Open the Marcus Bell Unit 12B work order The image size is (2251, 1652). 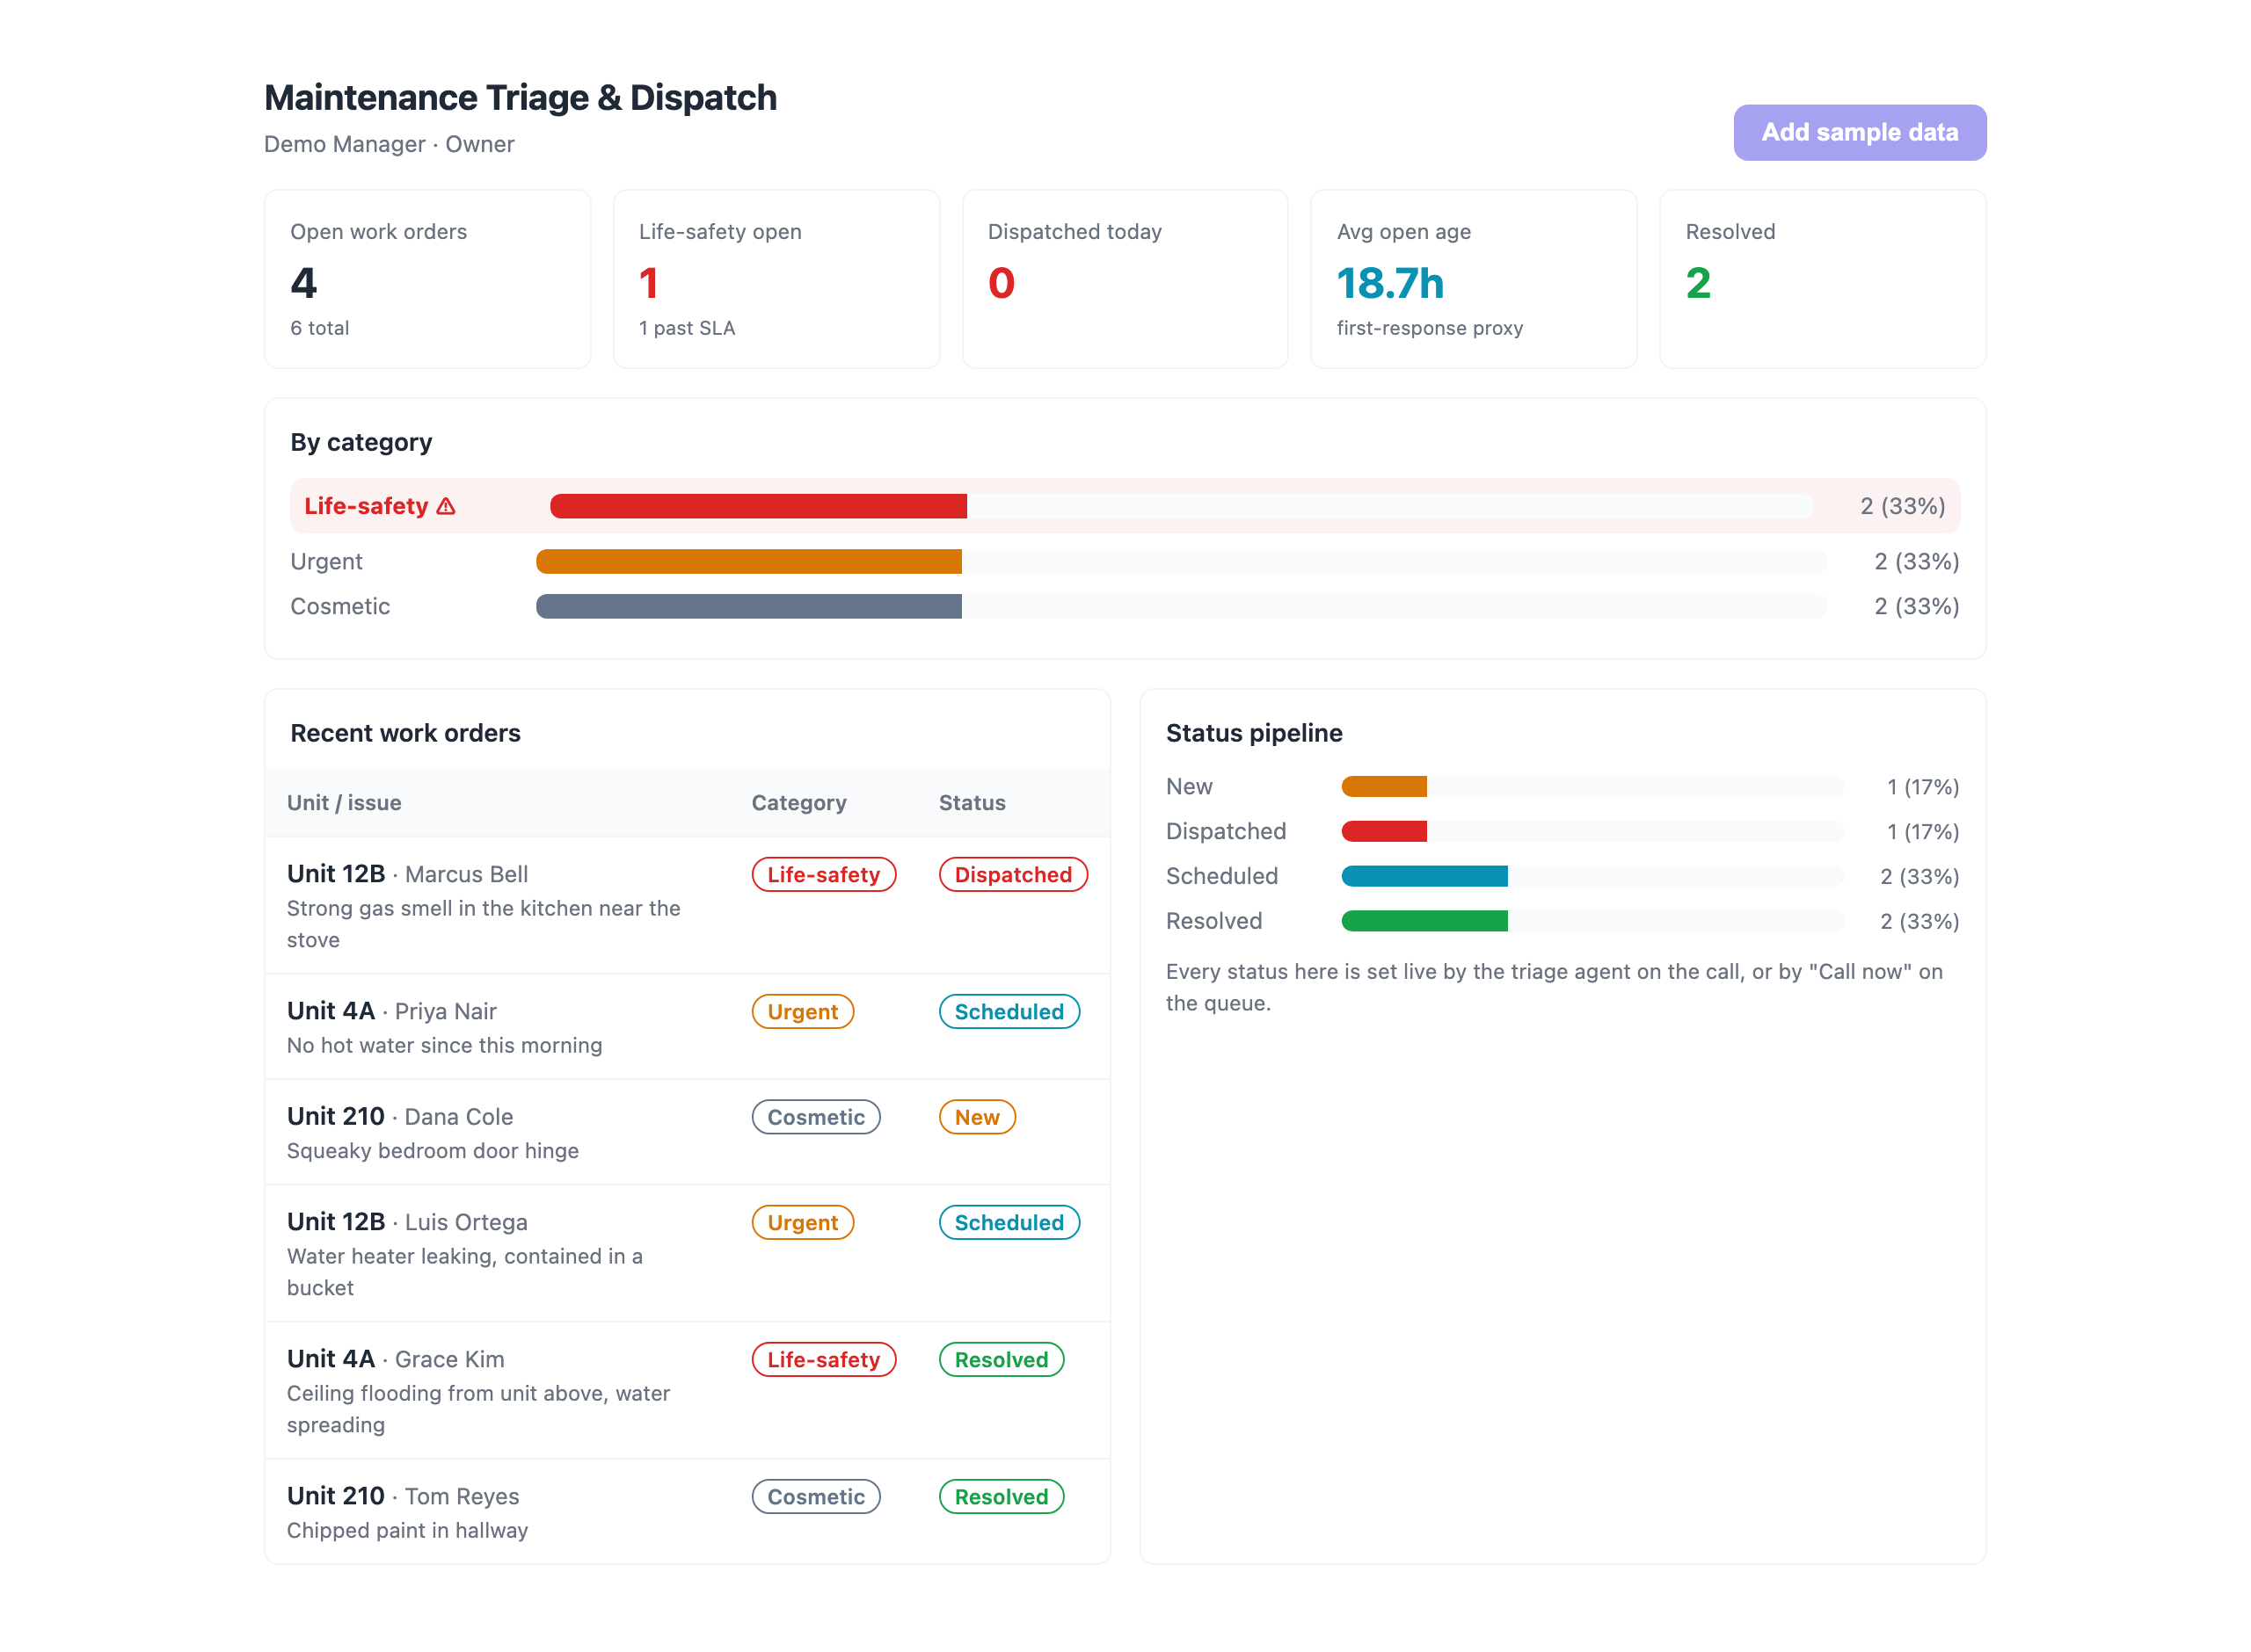(x=688, y=905)
